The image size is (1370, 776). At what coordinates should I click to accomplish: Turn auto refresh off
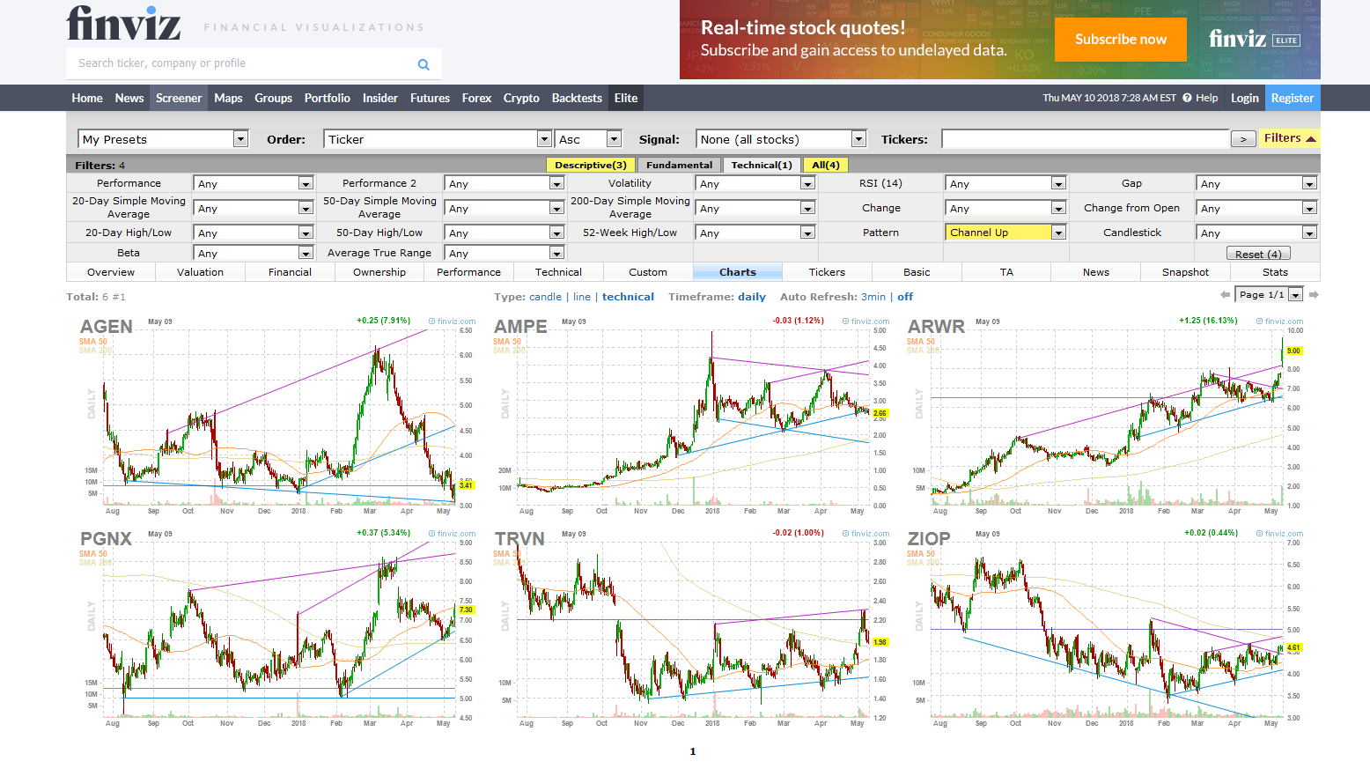(905, 297)
